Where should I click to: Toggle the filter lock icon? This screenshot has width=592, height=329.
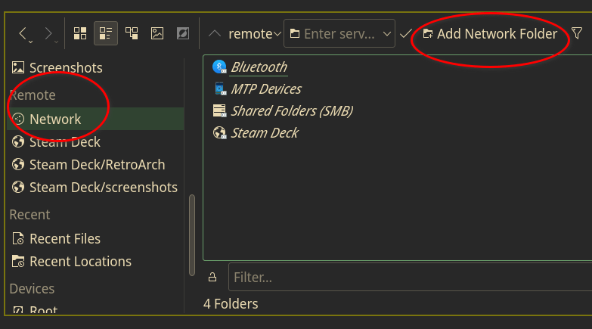[212, 277]
